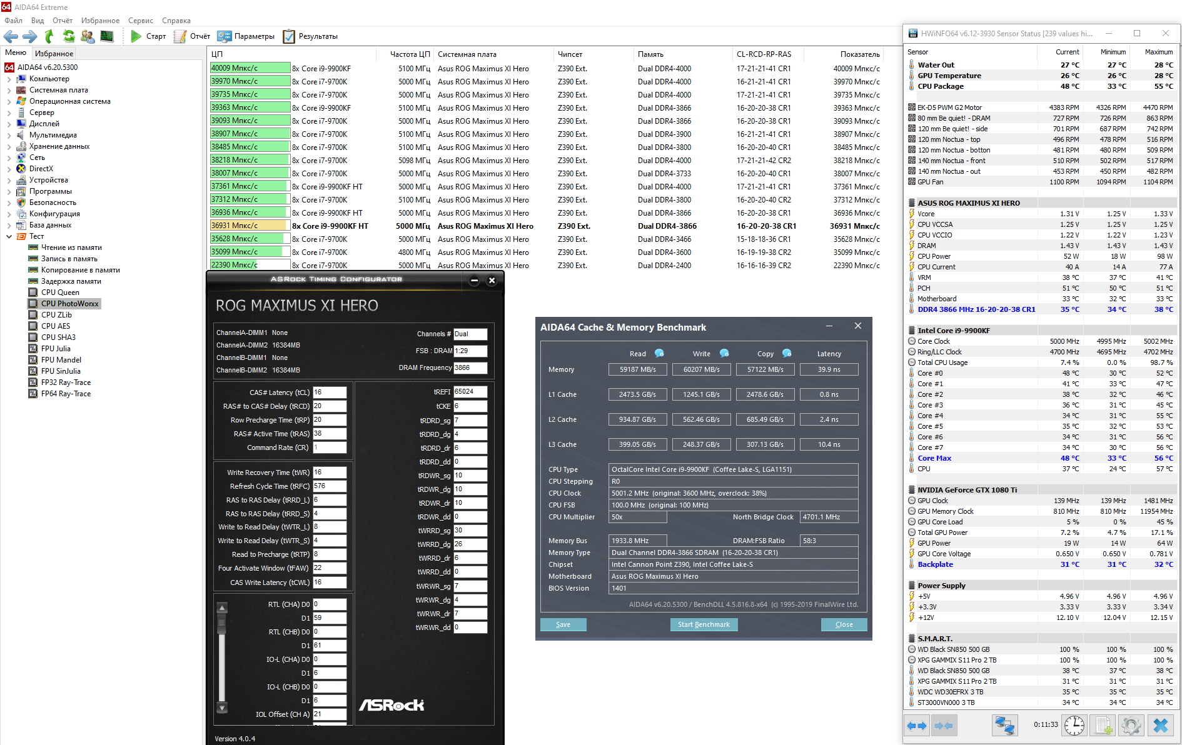Select the FPU Mandel benchmark
1182x745 pixels.
[x=61, y=360]
